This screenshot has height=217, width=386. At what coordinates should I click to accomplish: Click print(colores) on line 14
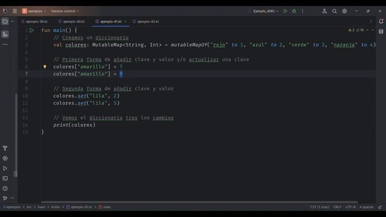(x=74, y=125)
